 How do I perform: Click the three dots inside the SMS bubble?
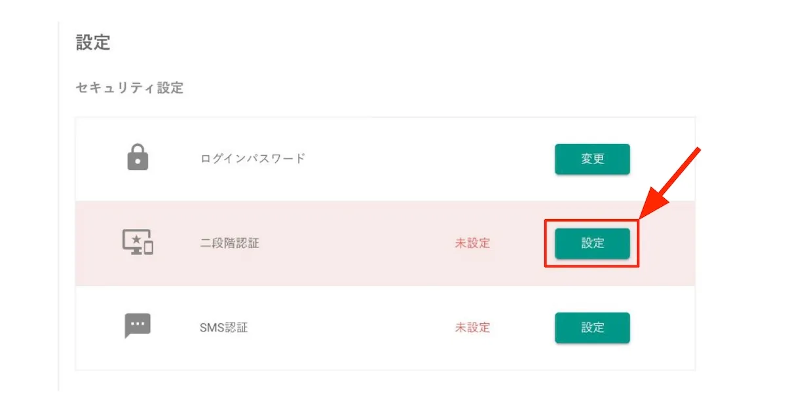point(138,324)
